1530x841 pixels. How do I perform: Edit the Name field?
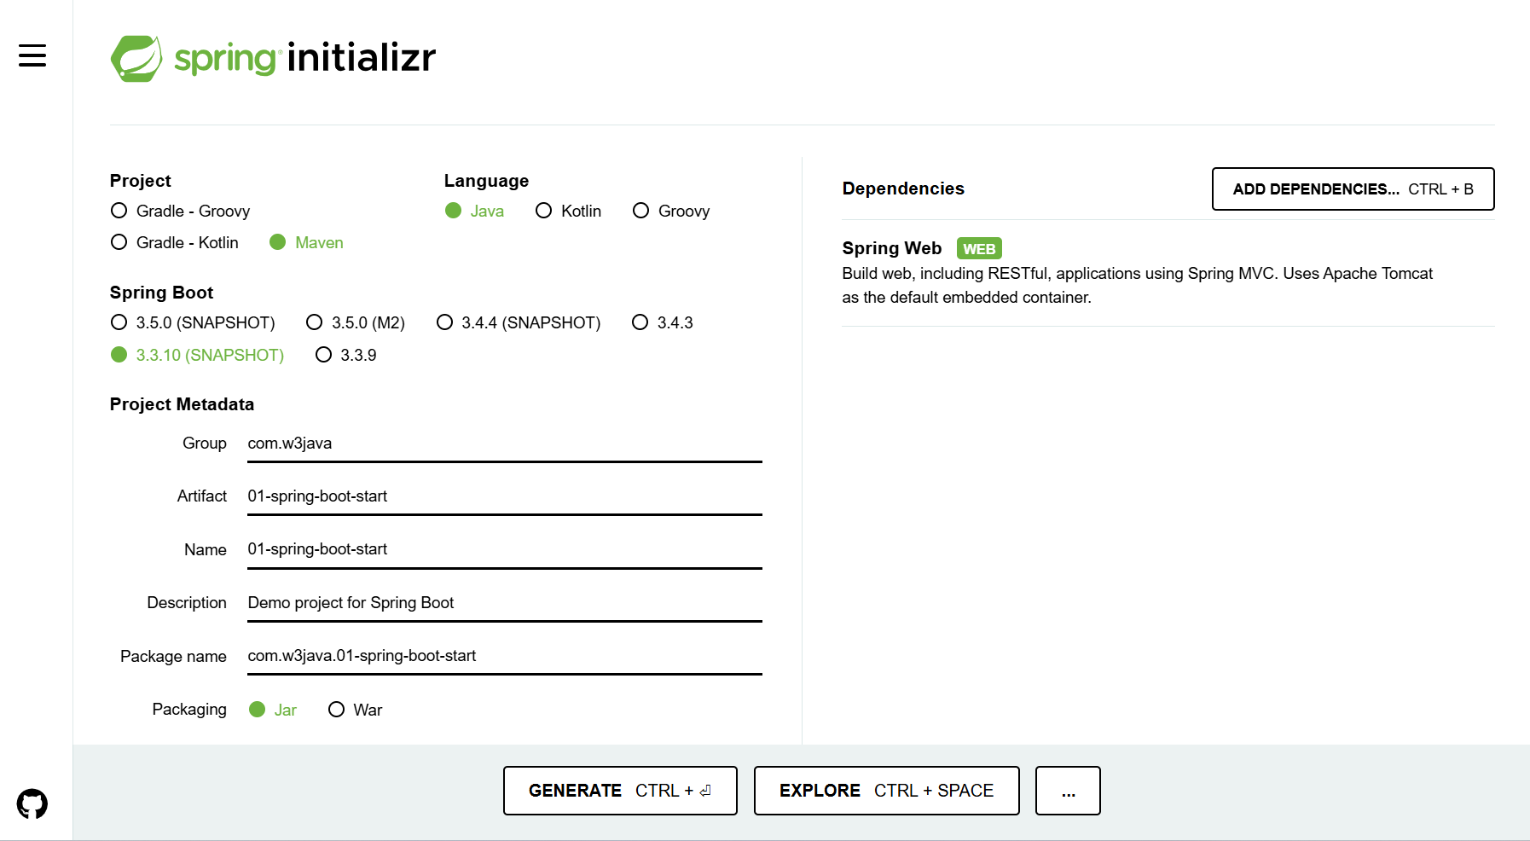coord(505,549)
